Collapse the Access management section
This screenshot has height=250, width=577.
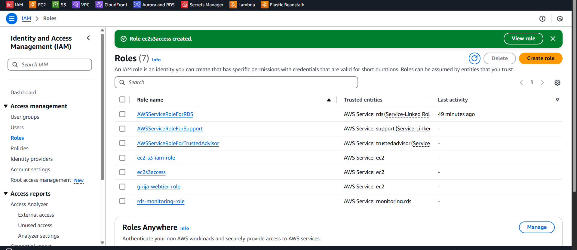[6, 106]
